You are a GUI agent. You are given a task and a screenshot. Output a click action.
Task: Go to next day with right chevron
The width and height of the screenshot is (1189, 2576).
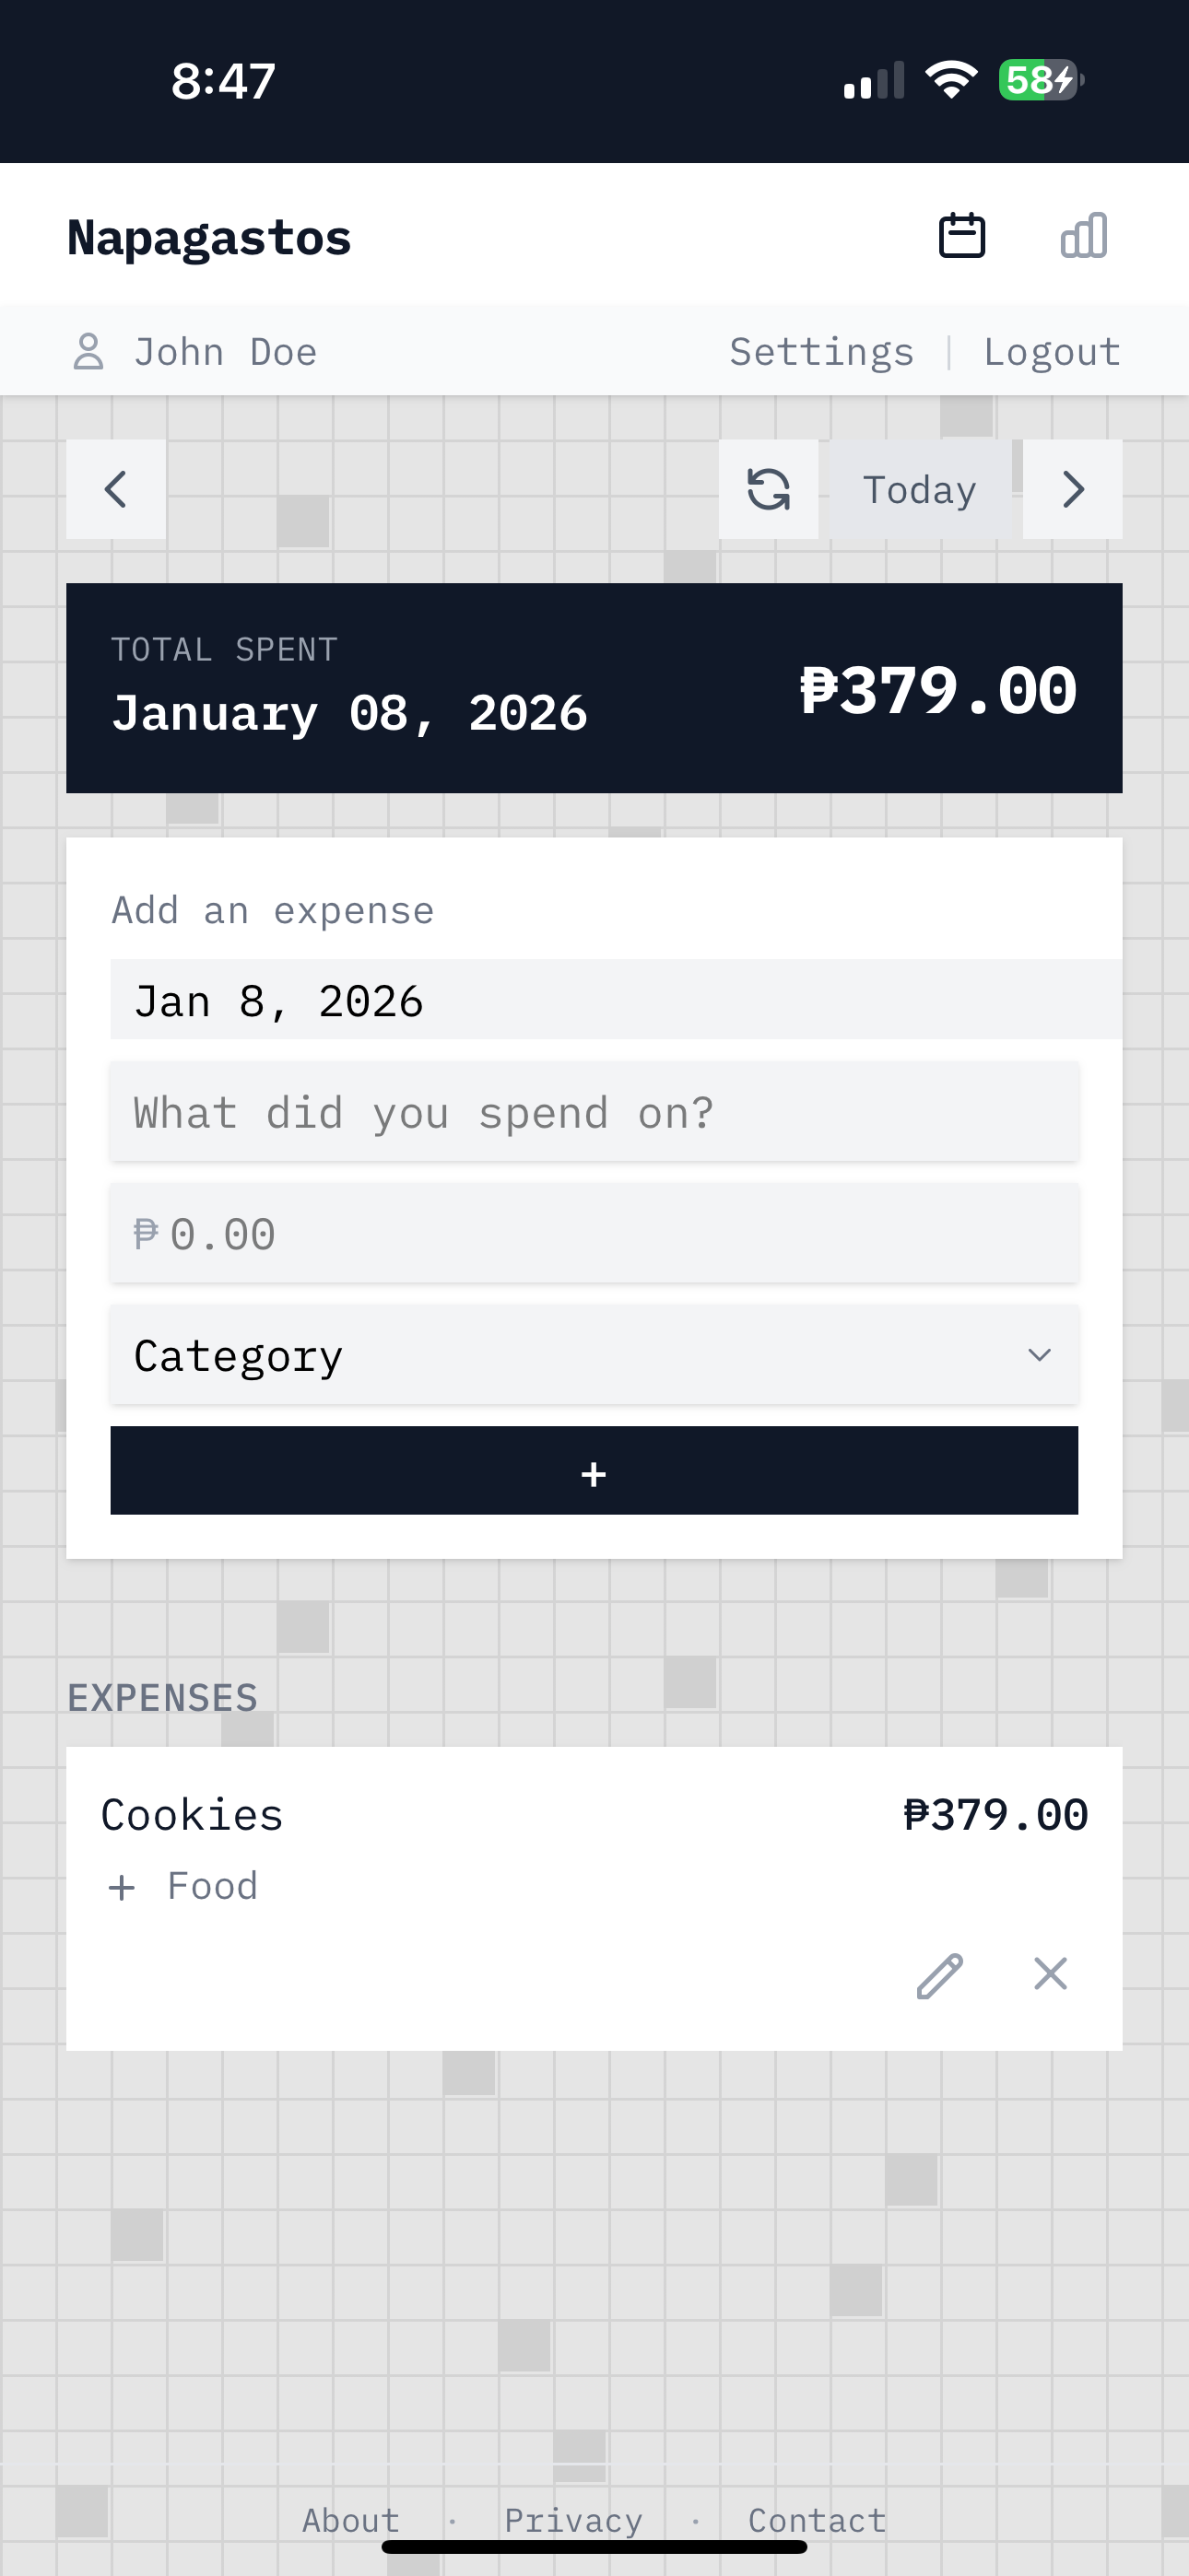click(1072, 490)
